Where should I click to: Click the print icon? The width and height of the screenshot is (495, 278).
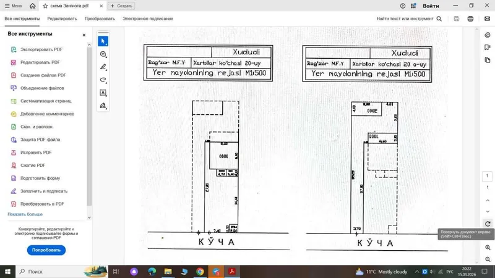470,19
